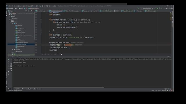This screenshot has width=186, height=104.
Task: Click the Stop icon in top toolbar
Action: [x=164, y=8]
